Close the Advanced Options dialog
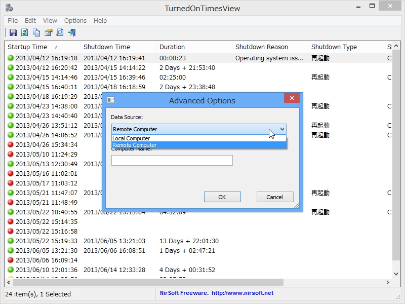 pyautogui.click(x=292, y=98)
